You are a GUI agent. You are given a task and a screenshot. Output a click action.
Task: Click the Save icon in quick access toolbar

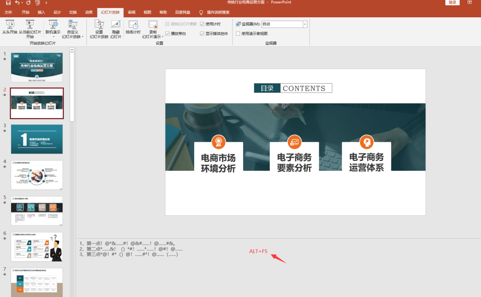8,3
